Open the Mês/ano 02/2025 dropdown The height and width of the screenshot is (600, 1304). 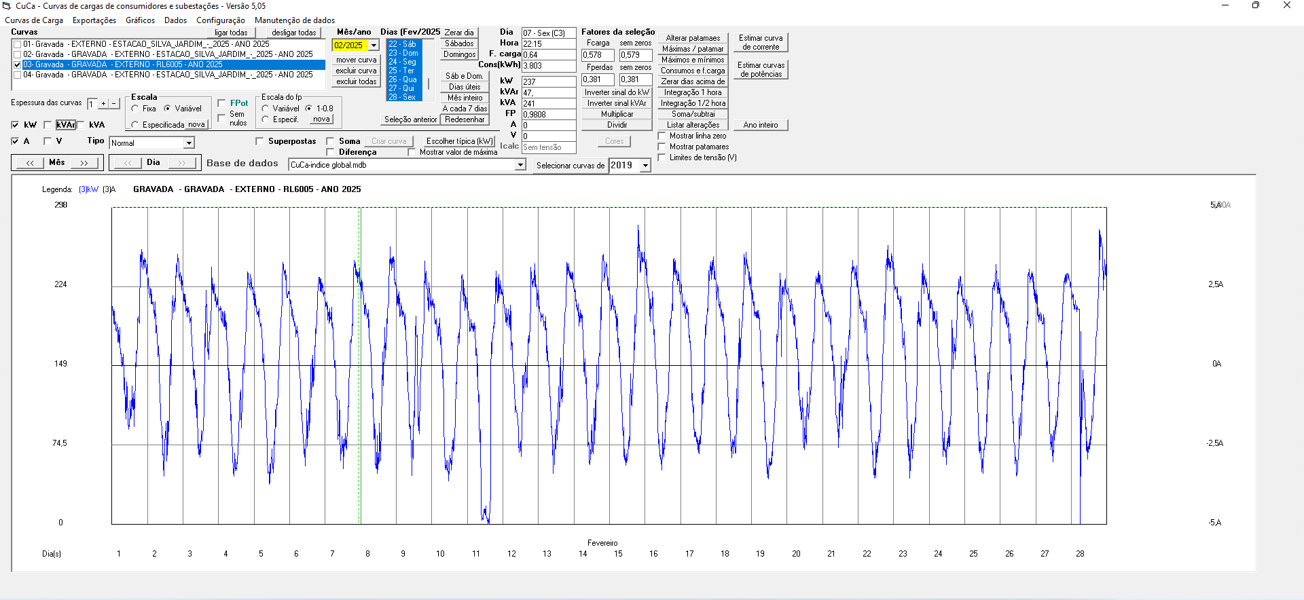374,45
